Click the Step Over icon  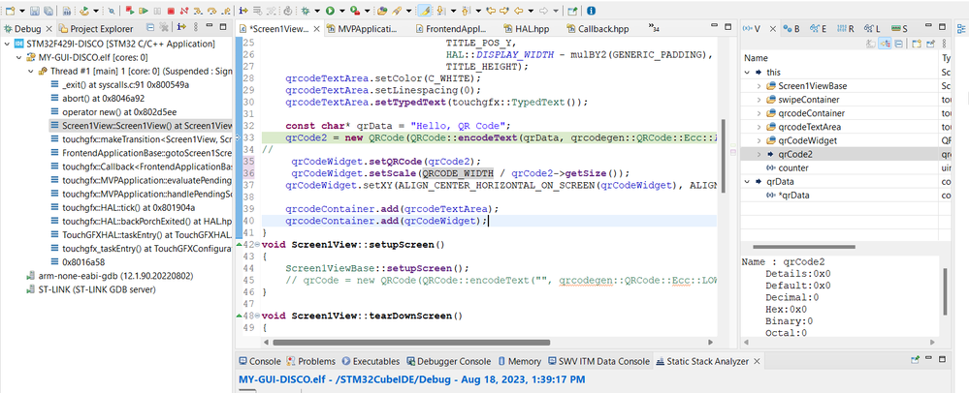pos(211,11)
